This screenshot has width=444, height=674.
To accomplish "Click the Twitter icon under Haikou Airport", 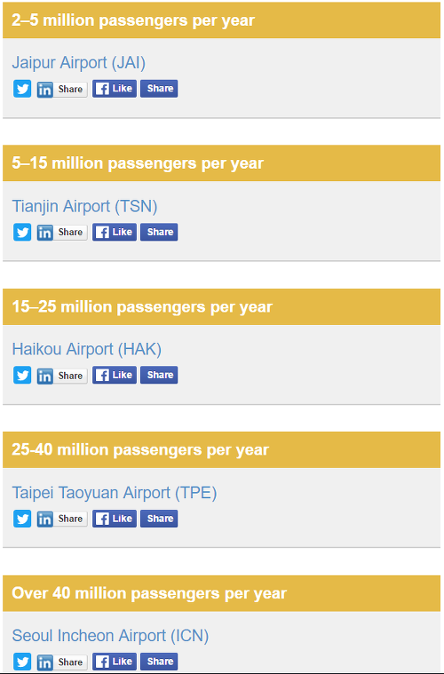I will 22,376.
